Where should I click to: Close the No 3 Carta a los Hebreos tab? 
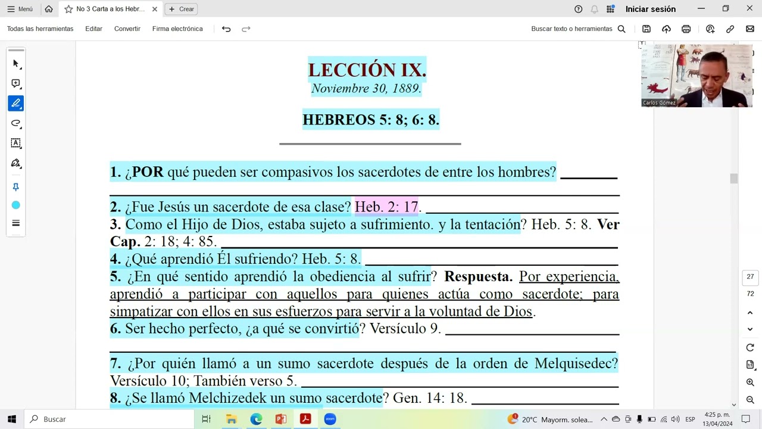click(155, 9)
